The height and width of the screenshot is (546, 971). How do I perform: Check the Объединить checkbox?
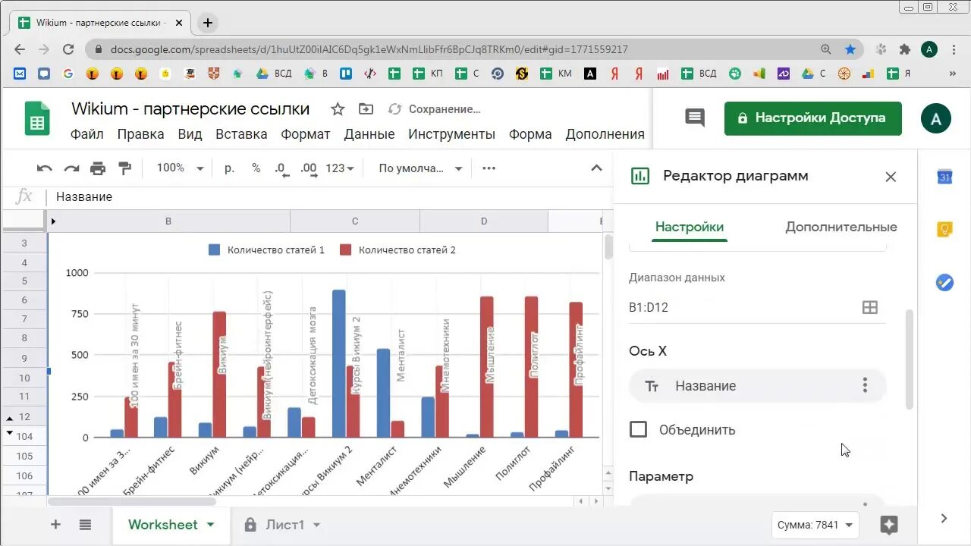coord(639,430)
